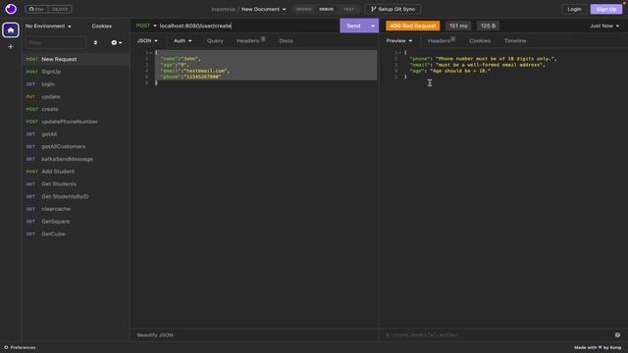Select the Get StudentsByID request
Image resolution: width=628 pixels, height=353 pixels.
point(76,196)
